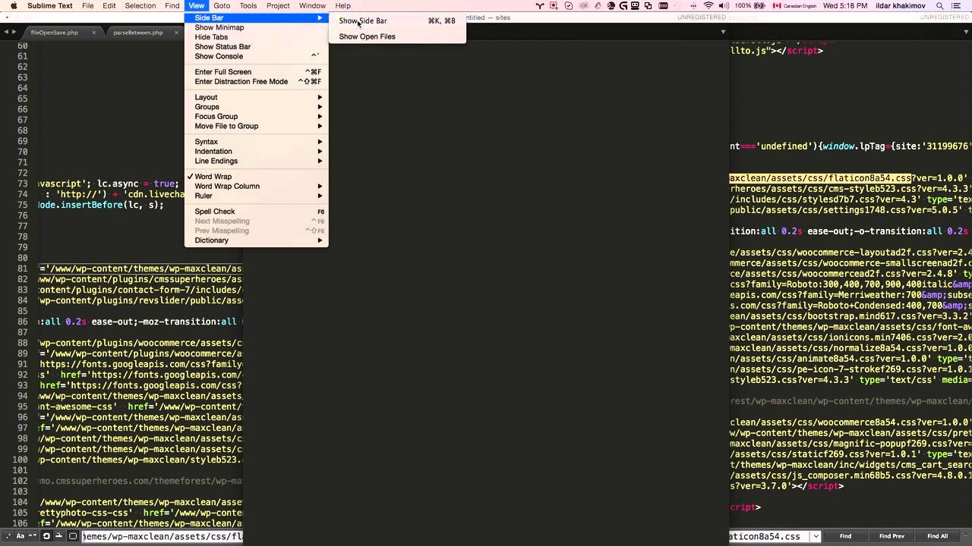The height and width of the screenshot is (546, 972).
Task: Close the fileOpenSave.php tab
Action: 94,33
